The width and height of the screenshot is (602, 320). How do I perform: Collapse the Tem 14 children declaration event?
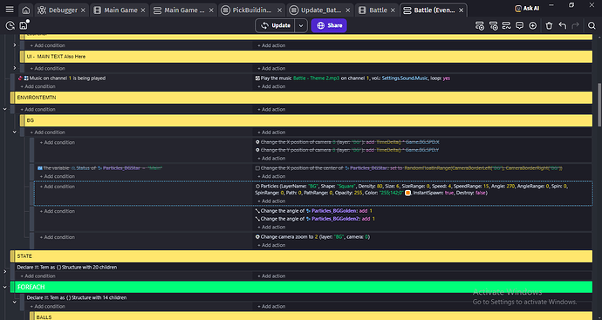pos(15,302)
